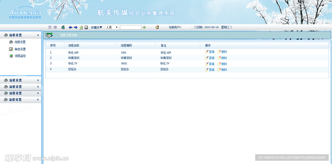The width and height of the screenshot is (332, 164).
Task: Click the logout door icon
Action: point(63,28)
